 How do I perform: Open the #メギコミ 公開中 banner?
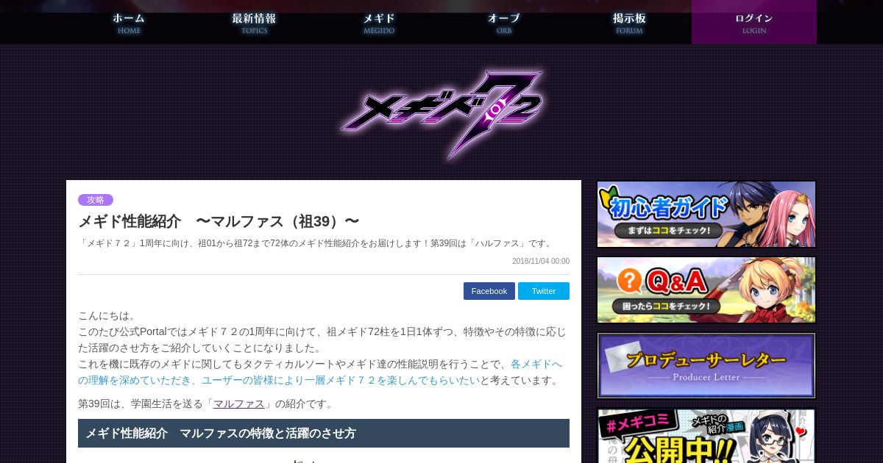706,436
